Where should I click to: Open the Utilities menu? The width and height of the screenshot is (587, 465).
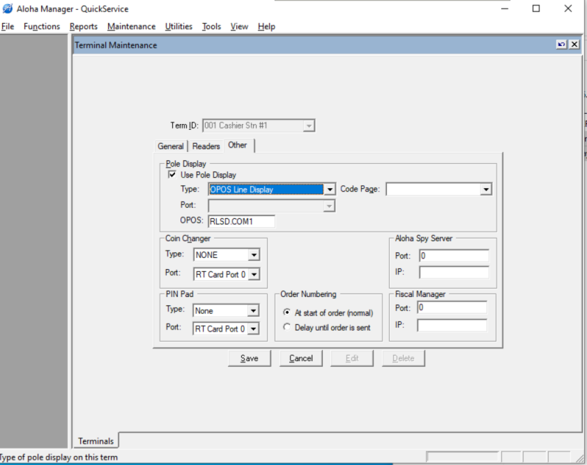pos(178,26)
